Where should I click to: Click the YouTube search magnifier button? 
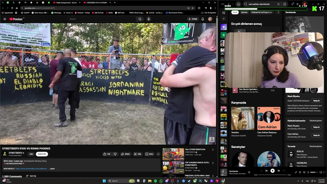pos(140,19)
